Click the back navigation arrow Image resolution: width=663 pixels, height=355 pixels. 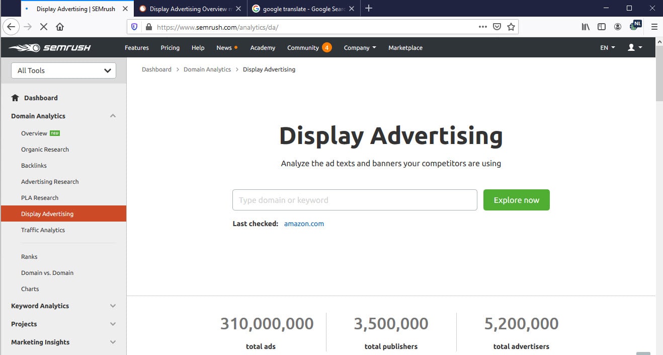11,27
